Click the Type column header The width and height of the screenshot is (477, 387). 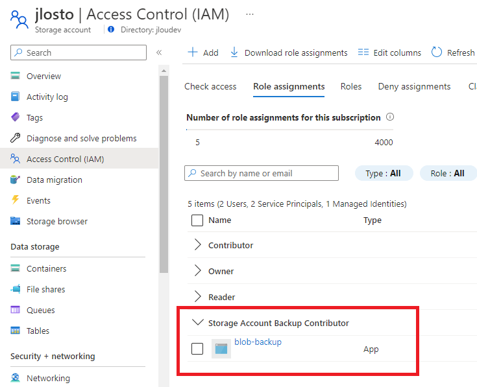[x=372, y=220]
